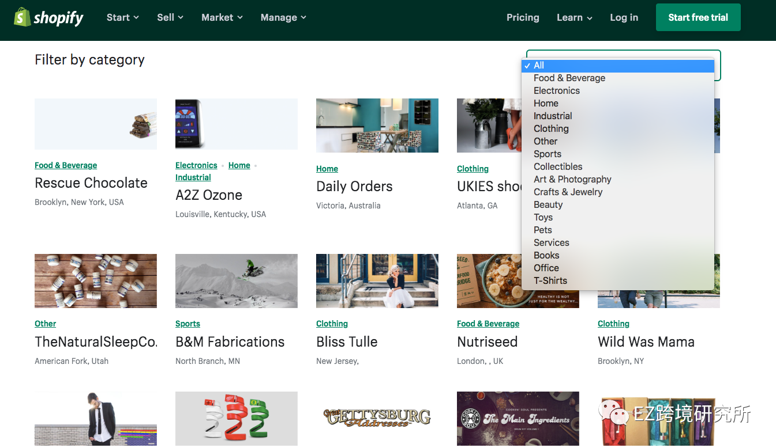Click Home tag above Daily Orders
776x448 pixels.
pyautogui.click(x=327, y=169)
